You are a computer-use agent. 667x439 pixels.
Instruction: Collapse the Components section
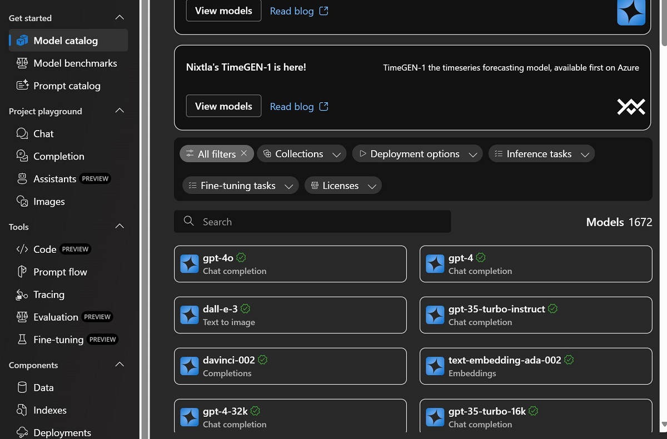point(120,365)
